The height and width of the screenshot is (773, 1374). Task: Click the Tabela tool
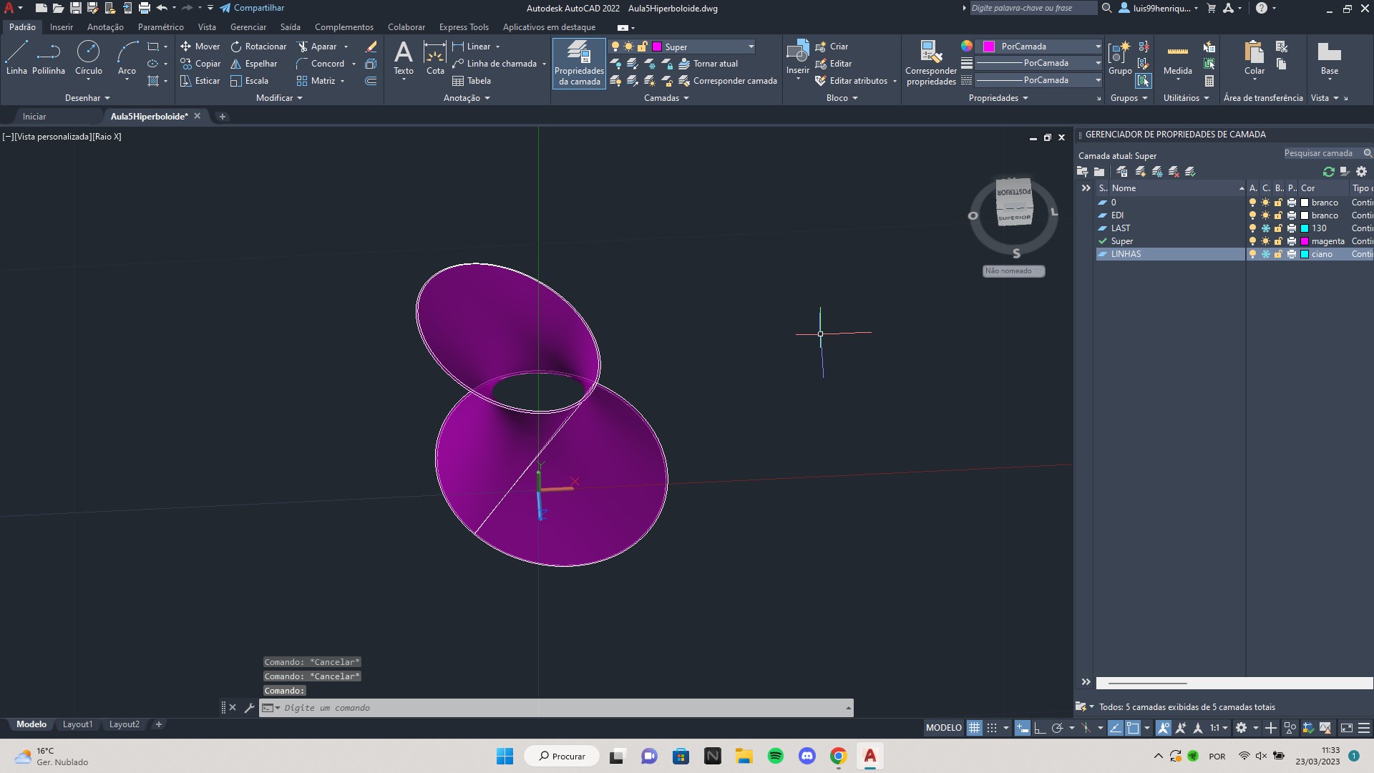(472, 81)
